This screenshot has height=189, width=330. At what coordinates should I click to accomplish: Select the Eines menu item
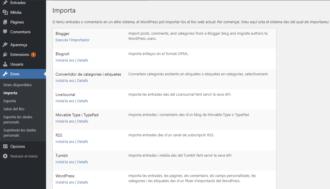pos(23,74)
